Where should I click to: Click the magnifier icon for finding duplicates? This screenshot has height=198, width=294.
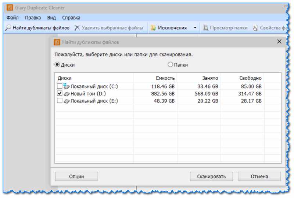(8, 28)
